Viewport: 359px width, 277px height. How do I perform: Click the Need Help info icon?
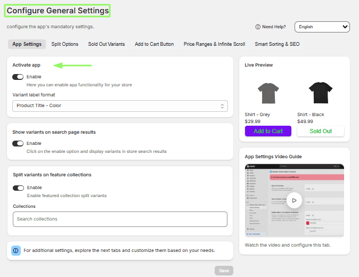[x=258, y=27]
